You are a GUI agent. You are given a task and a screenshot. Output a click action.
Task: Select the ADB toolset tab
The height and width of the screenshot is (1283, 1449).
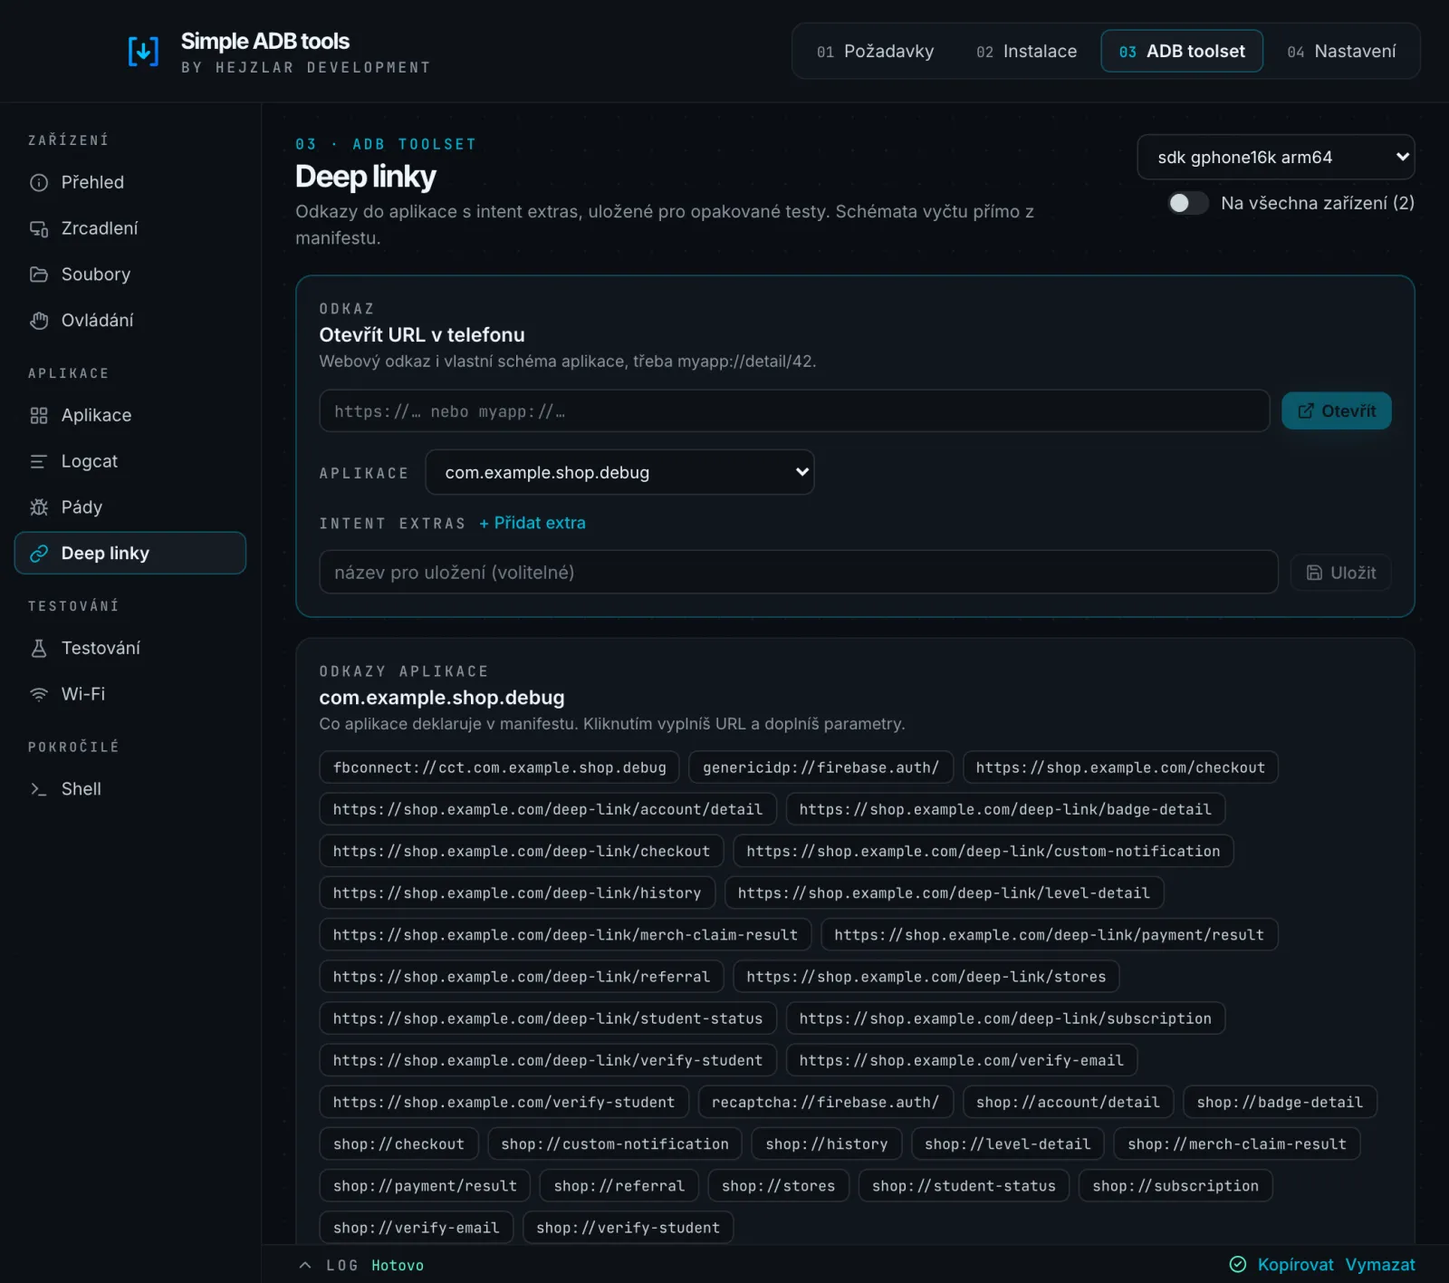pyautogui.click(x=1182, y=52)
